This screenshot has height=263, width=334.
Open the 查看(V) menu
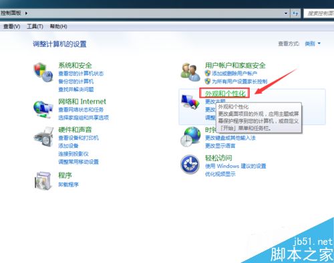click(x=11, y=27)
